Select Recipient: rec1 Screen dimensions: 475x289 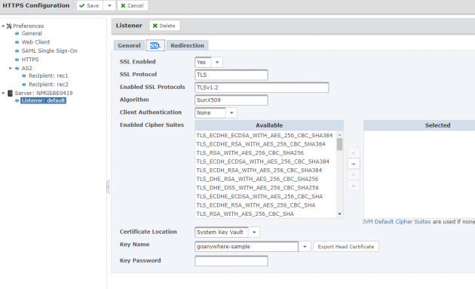[48, 75]
